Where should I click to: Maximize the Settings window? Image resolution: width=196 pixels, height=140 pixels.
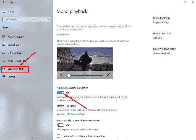pyautogui.click(x=185, y=2)
